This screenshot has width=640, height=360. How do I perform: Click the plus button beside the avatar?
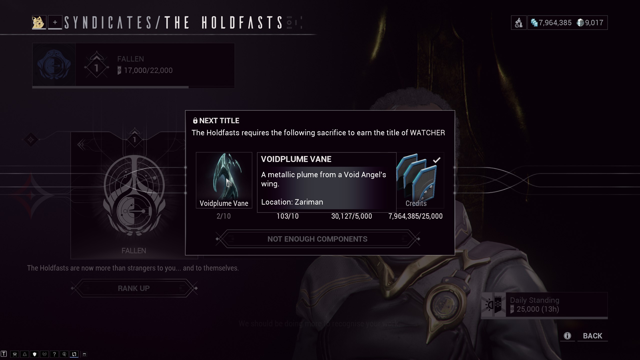(x=55, y=22)
